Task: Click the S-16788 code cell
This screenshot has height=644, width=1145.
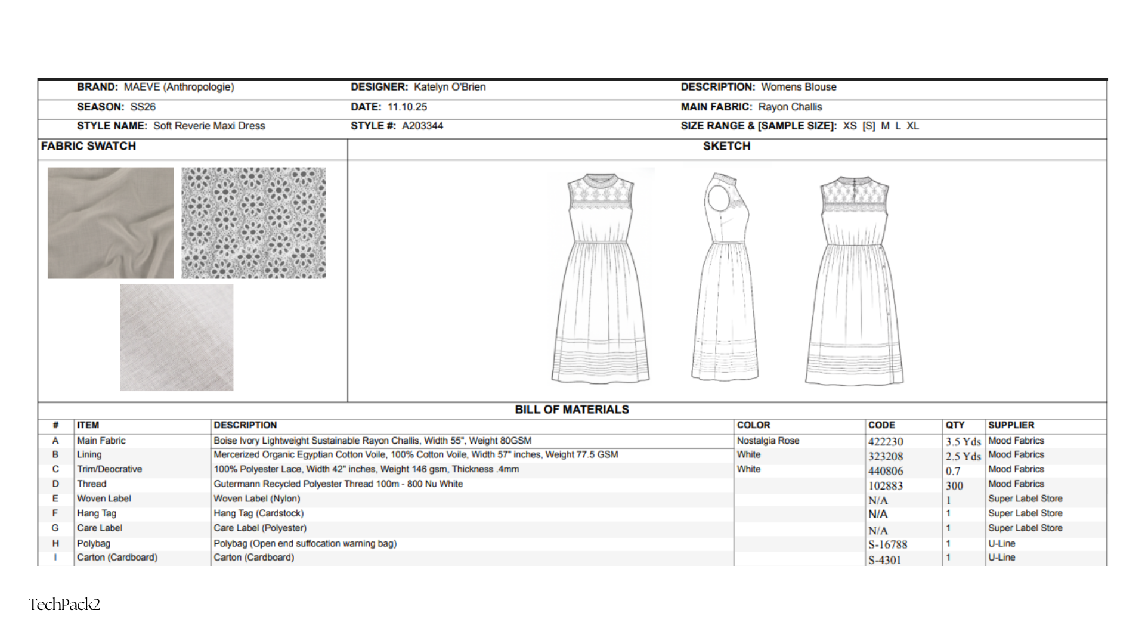Action: coord(887,544)
